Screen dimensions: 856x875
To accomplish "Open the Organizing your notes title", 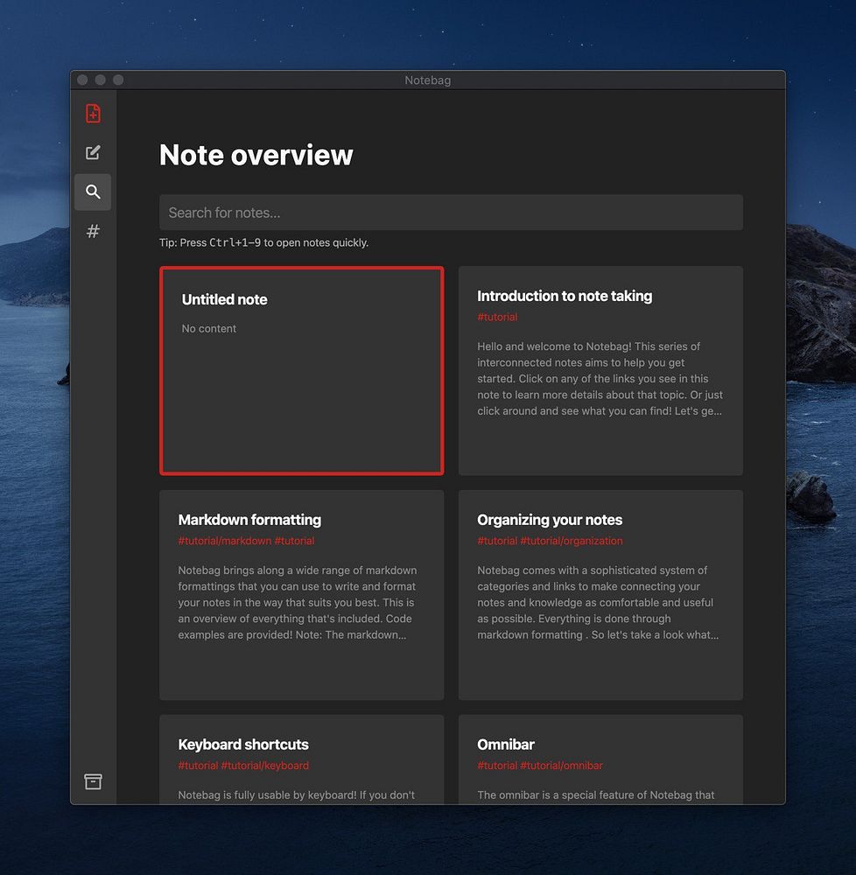I will pos(550,520).
